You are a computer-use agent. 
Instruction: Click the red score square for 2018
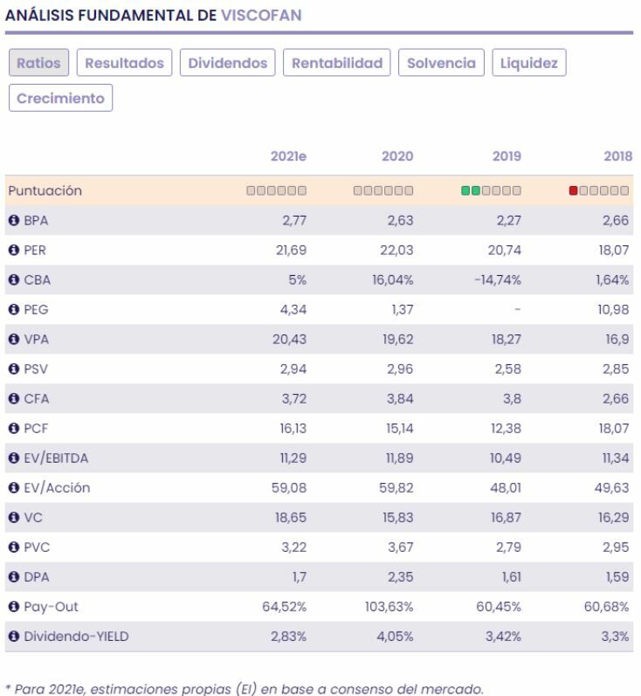(x=574, y=190)
